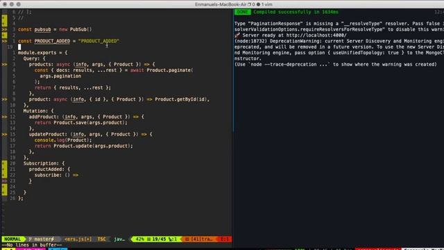Click the 'node --trace-deprecation' hint line
Image resolution: width=444 pixels, height=250 pixels.
point(336,65)
